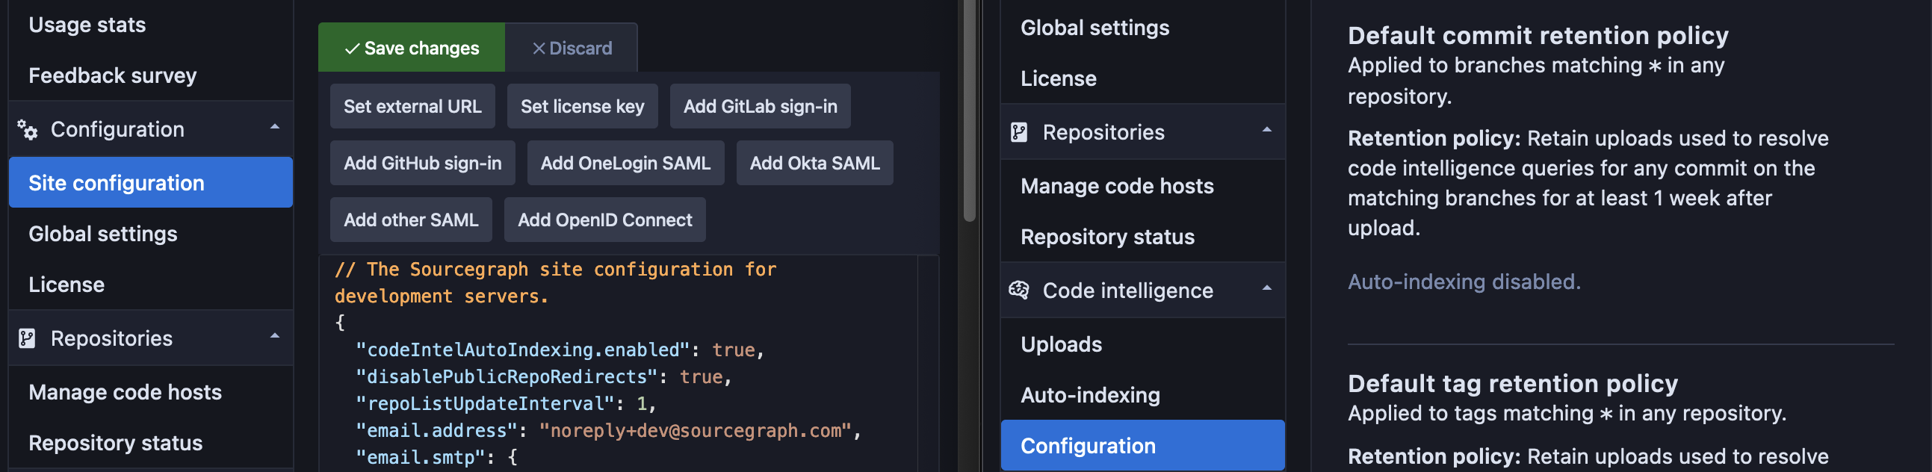Discard site configuration changes
The width and height of the screenshot is (1932, 472).
tap(572, 48)
